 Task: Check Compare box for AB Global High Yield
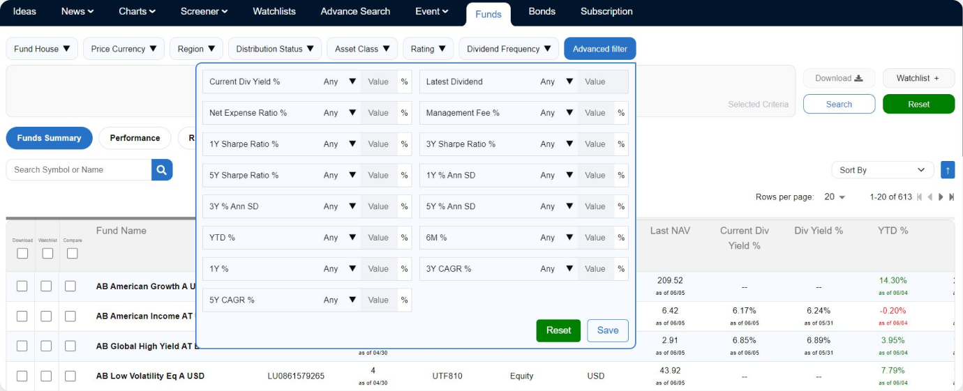[x=70, y=346]
